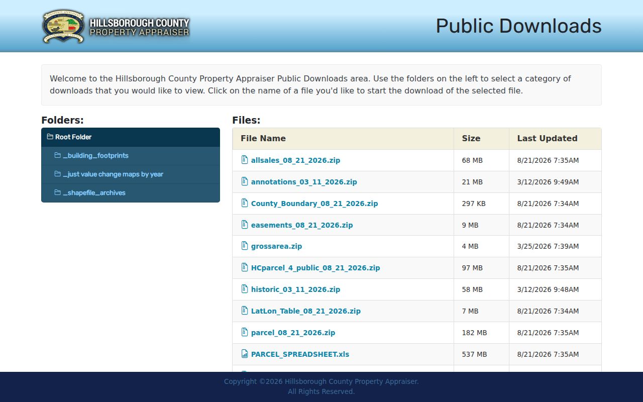The image size is (643, 402).
Task: Download LatLon_Table_08_21_2026.zip
Action: pos(306,311)
